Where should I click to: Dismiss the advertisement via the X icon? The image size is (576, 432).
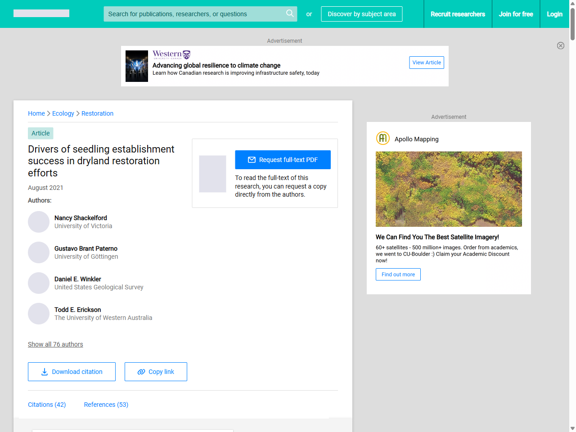pyautogui.click(x=561, y=45)
